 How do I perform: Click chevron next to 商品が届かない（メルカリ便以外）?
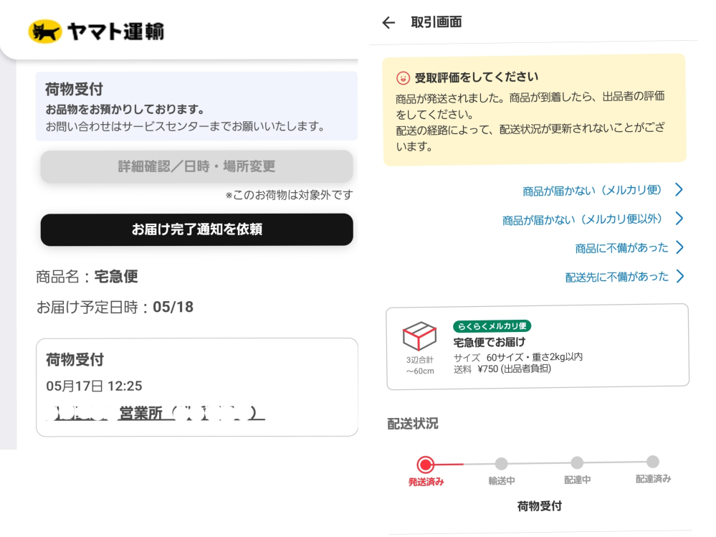click(x=679, y=219)
